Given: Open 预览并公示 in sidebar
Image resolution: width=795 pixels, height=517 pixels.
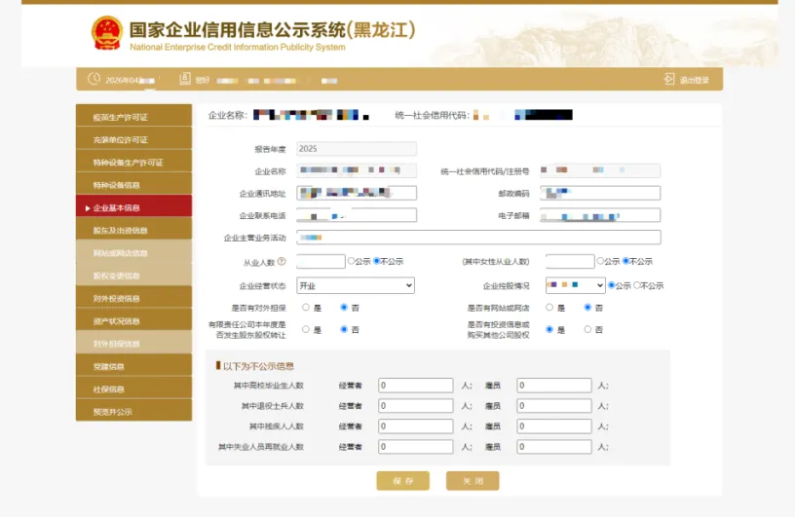Looking at the screenshot, I should (x=133, y=412).
